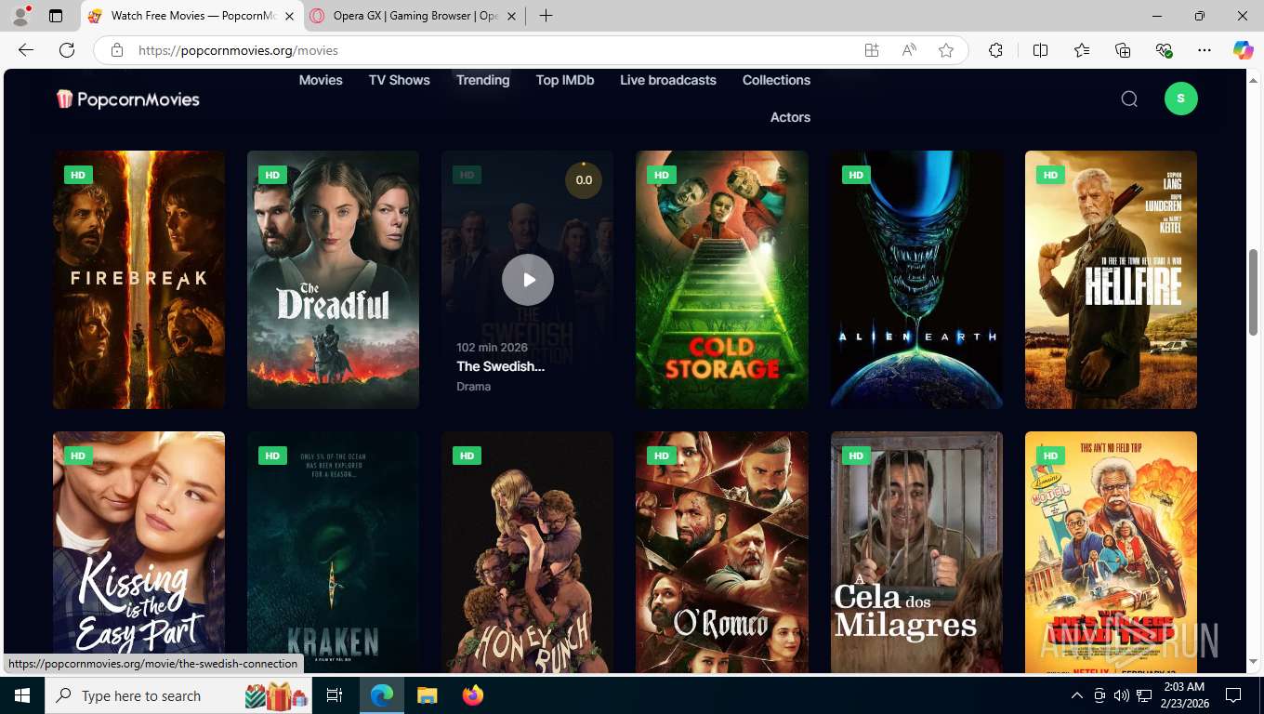The height and width of the screenshot is (714, 1264).
Task: Close the PopcornMovies tab
Action: coord(289,16)
